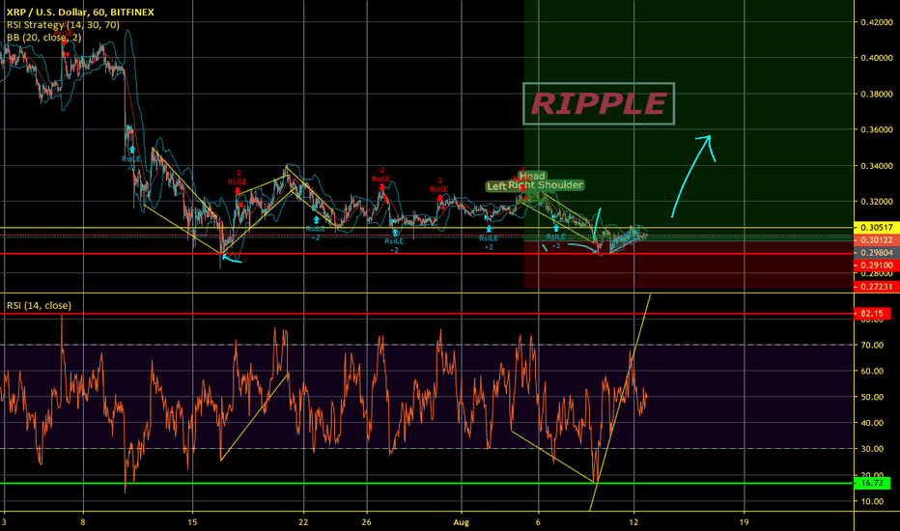Click the 70.00 RSI axis value

coord(871,345)
